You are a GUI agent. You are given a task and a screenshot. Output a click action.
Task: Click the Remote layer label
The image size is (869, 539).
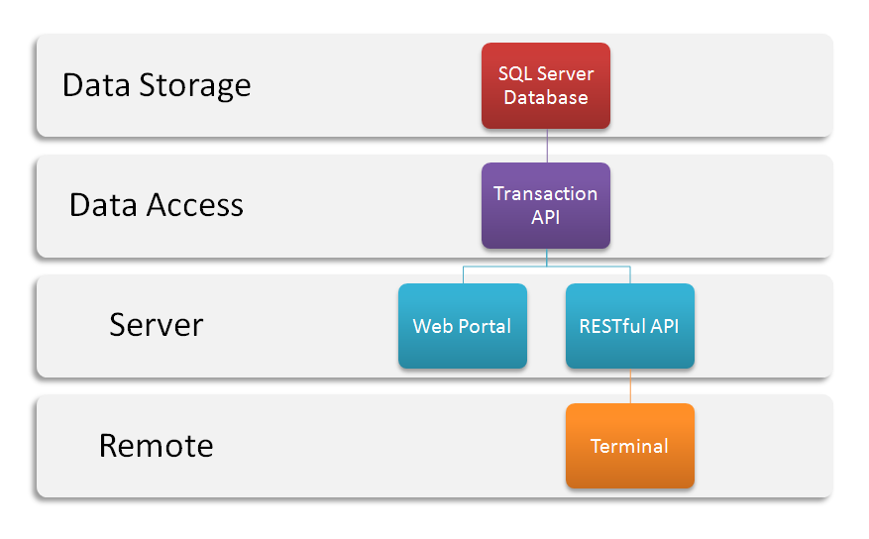pos(157,446)
